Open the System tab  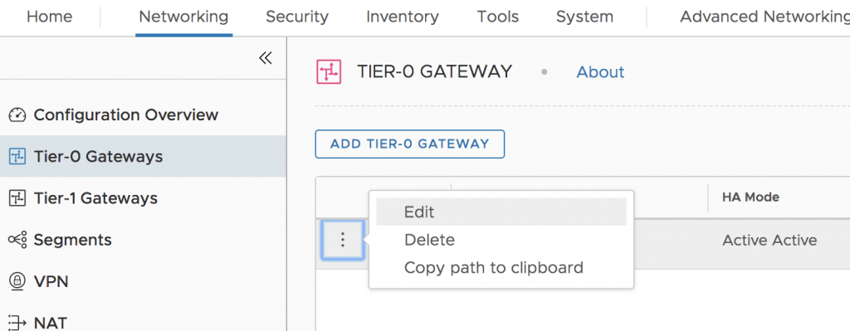585,17
